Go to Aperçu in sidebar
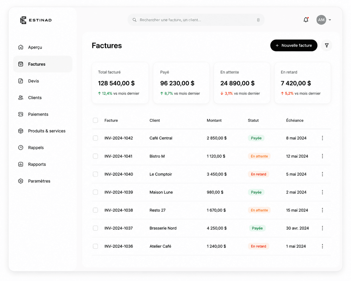This screenshot has width=351, height=281. (43, 47)
